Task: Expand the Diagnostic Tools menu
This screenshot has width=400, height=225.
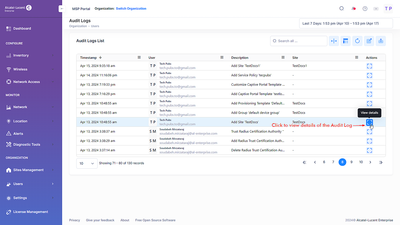Action: [x=30, y=145]
